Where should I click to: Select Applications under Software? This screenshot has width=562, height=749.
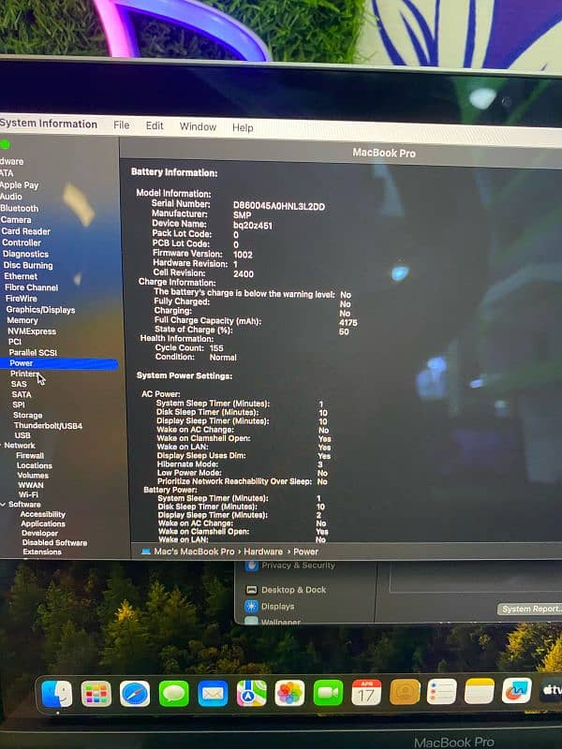coord(43,523)
